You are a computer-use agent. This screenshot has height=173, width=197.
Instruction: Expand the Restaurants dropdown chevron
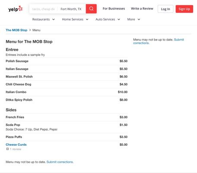click(54, 19)
